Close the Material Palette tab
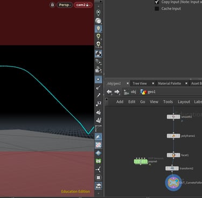The width and height of the screenshot is (202, 198). (x=186, y=83)
